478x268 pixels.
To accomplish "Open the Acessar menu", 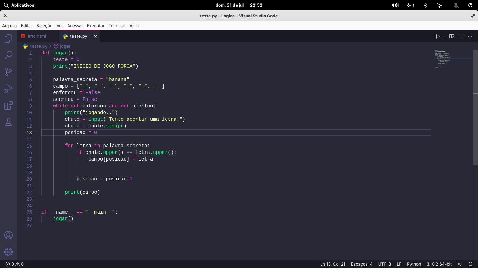I will (x=75, y=26).
